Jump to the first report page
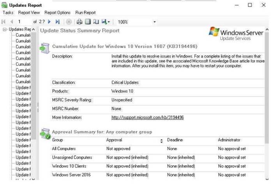This screenshot has width=273, height=185. click(x=4, y=22)
